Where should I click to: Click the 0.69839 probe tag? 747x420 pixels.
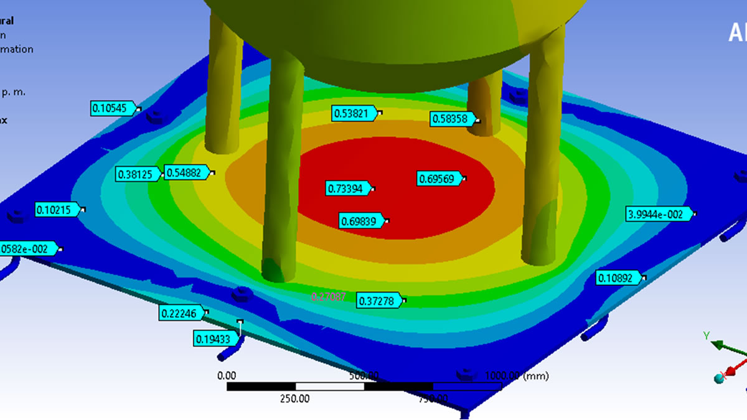(361, 221)
